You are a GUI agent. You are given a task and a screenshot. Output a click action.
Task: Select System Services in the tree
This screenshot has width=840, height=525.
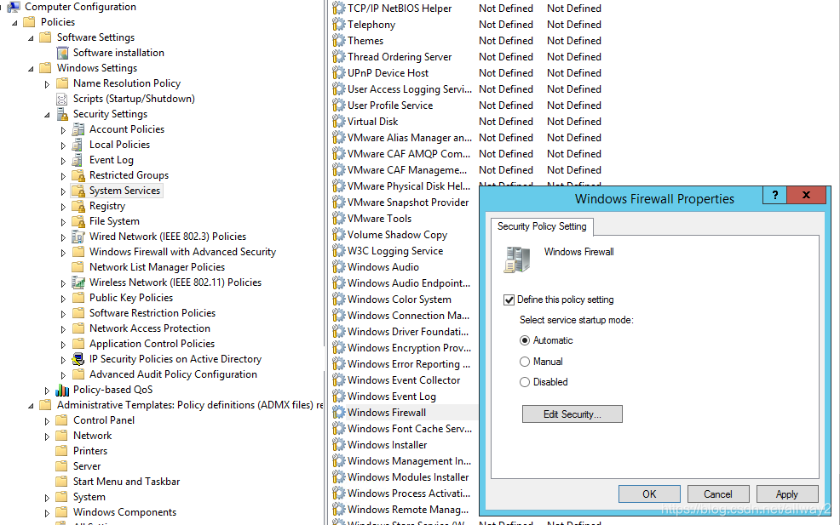(124, 191)
